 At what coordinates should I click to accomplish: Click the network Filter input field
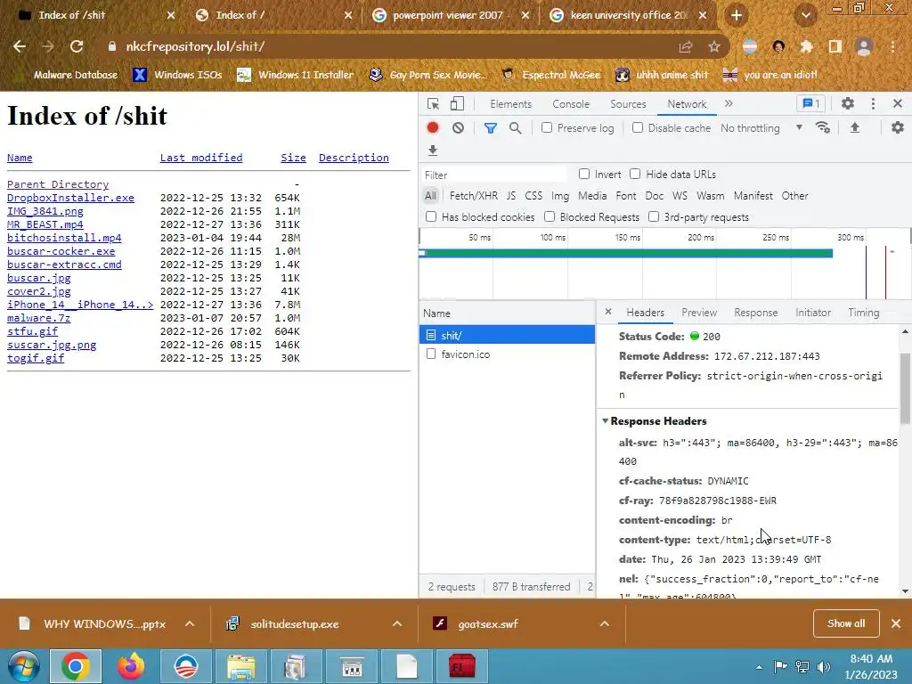494,175
